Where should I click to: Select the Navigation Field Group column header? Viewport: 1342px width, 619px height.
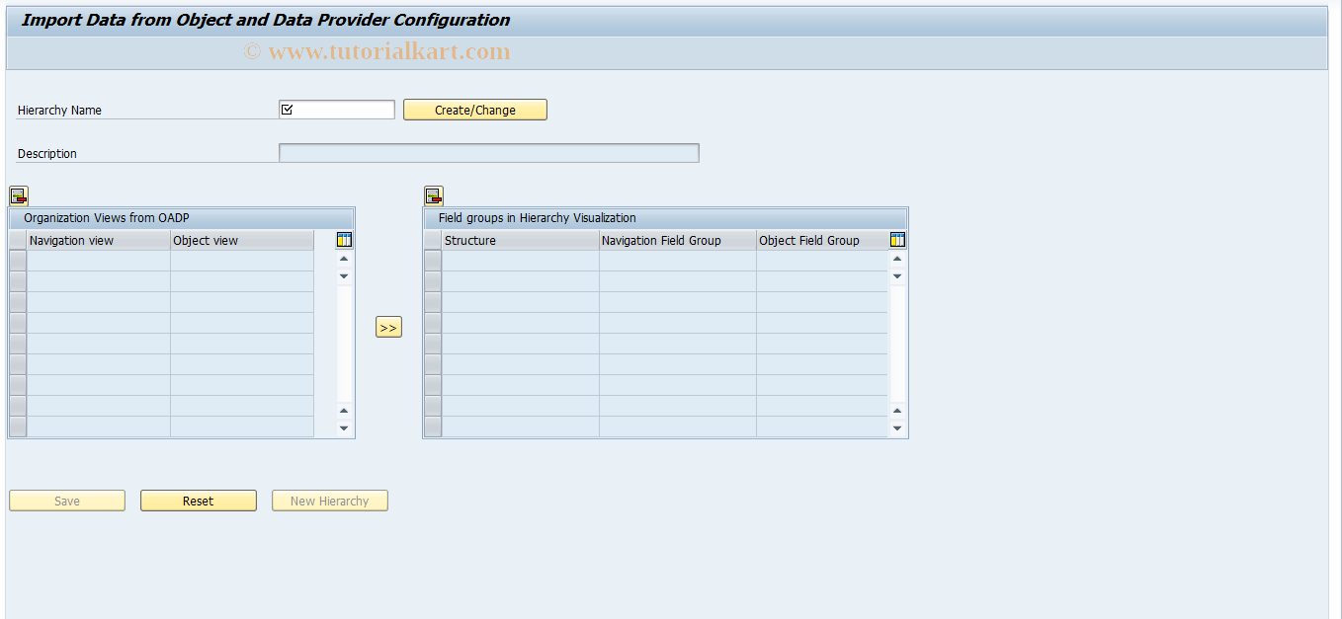(x=678, y=240)
